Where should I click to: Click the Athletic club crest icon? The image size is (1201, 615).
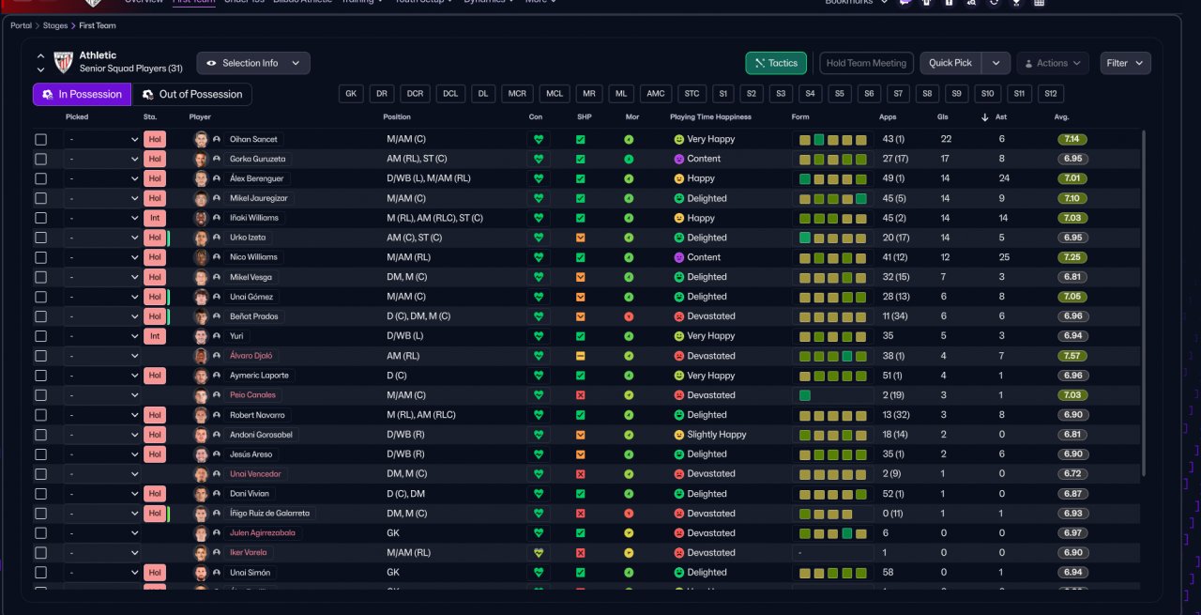click(x=63, y=63)
